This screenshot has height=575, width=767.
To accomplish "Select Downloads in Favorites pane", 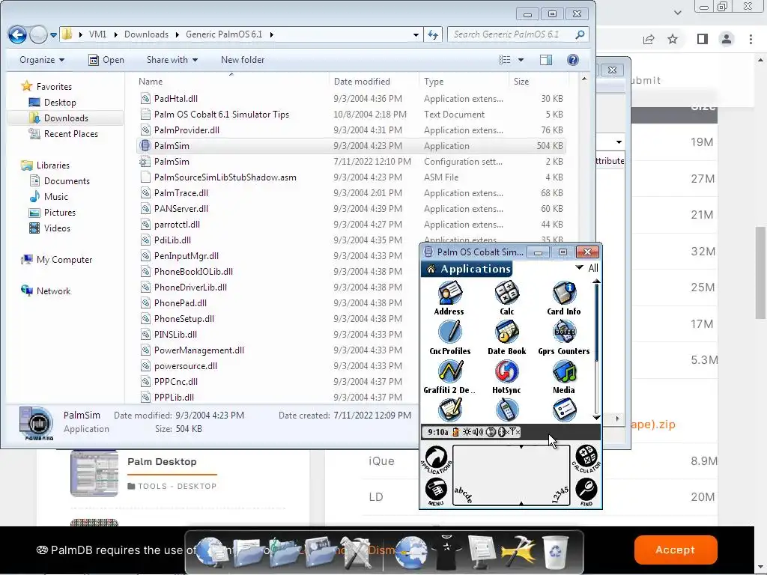I will coord(66,118).
